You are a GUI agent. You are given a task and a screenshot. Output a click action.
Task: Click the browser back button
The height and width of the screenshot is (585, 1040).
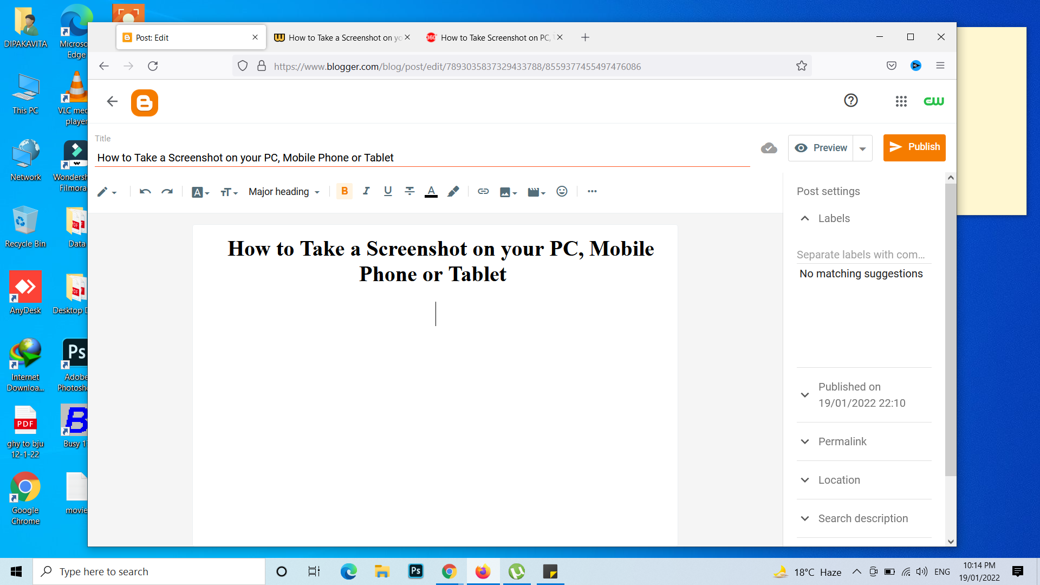coord(104,66)
